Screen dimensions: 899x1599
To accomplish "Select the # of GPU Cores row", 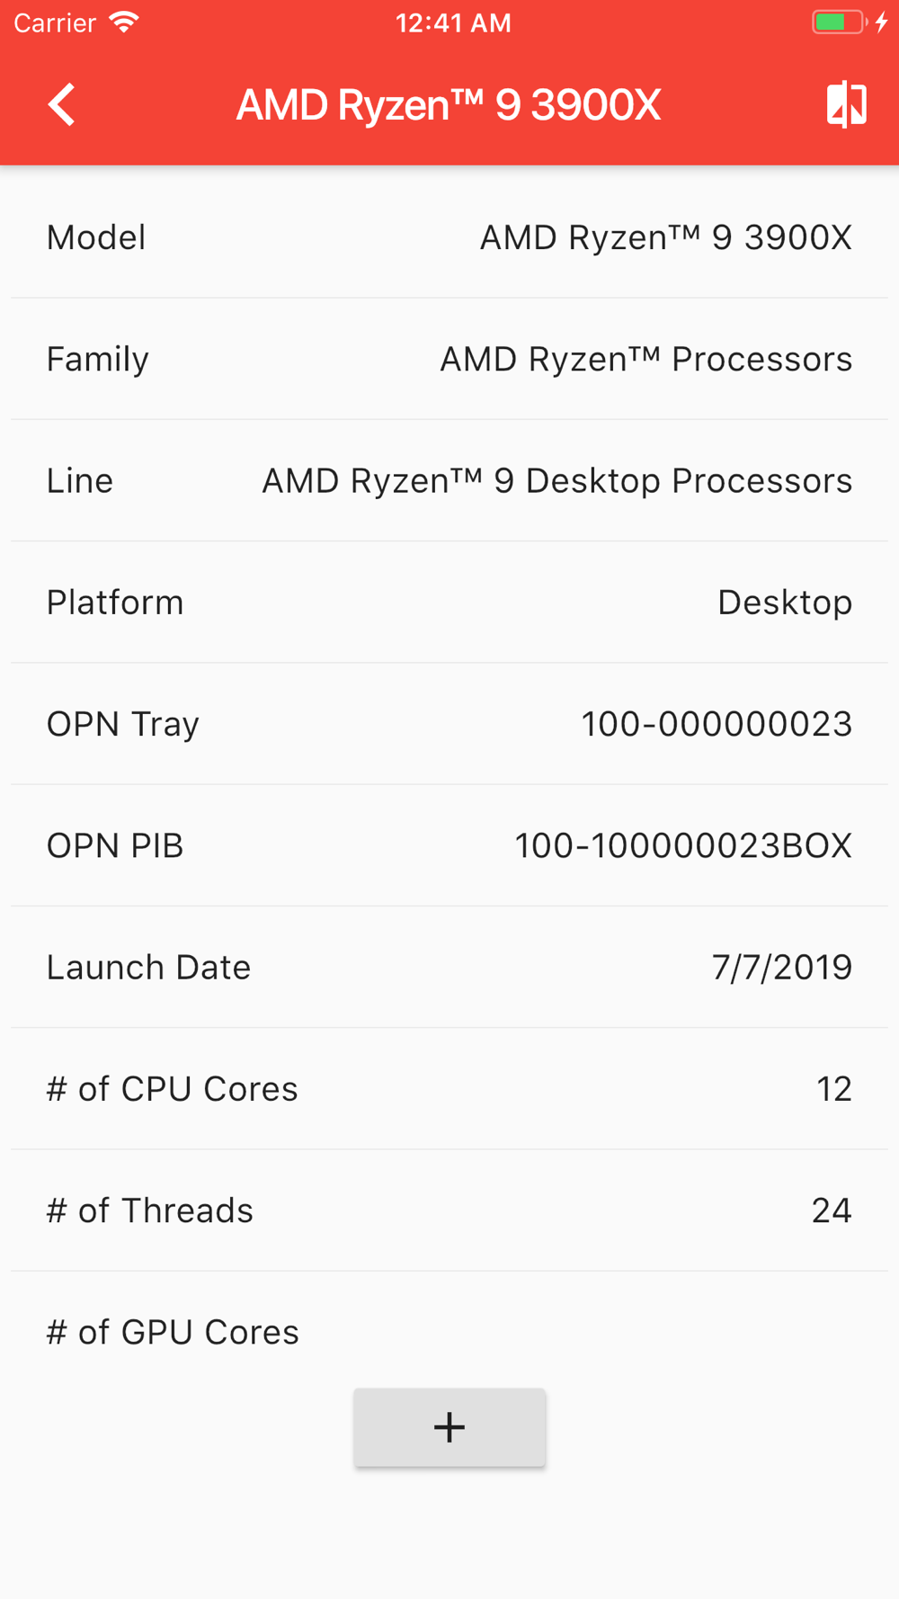I will coord(449,1332).
